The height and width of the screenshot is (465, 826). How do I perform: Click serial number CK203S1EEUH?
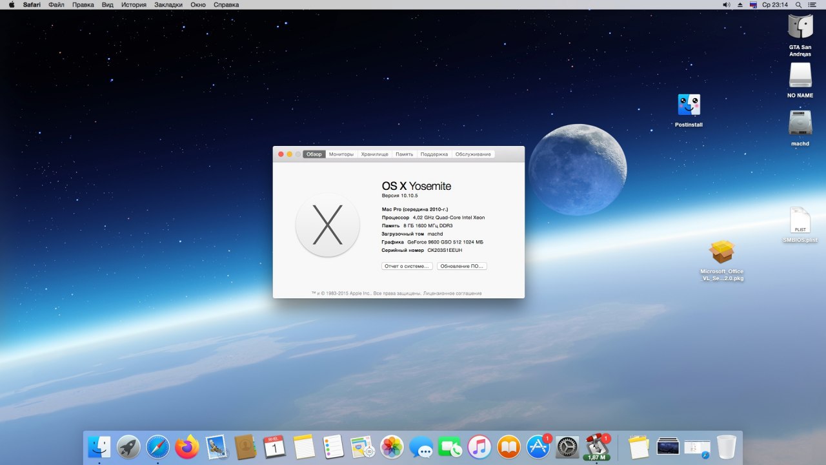click(x=445, y=250)
